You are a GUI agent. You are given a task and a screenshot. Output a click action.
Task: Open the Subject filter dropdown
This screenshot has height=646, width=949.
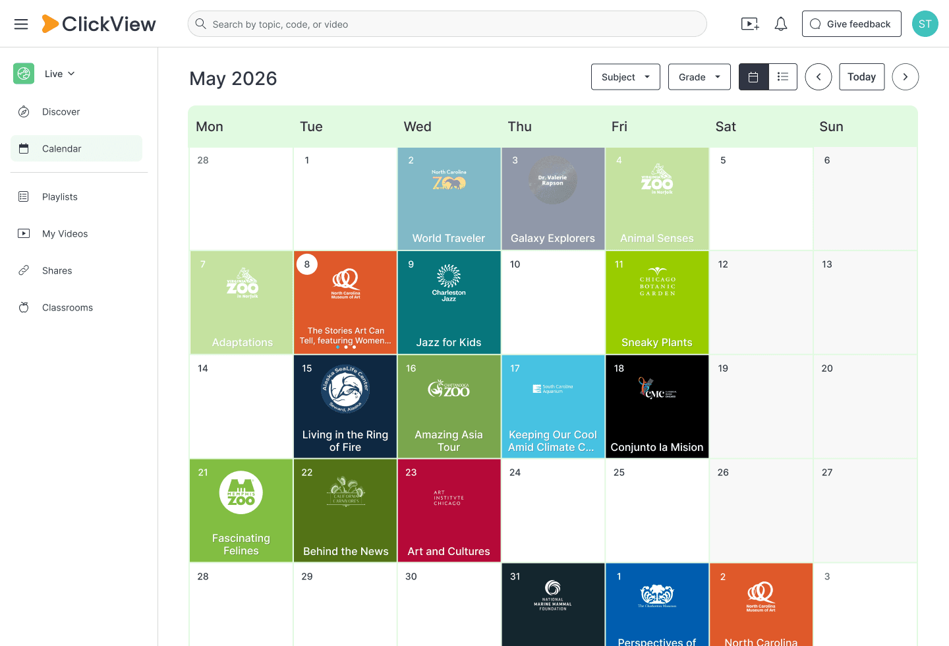625,77
